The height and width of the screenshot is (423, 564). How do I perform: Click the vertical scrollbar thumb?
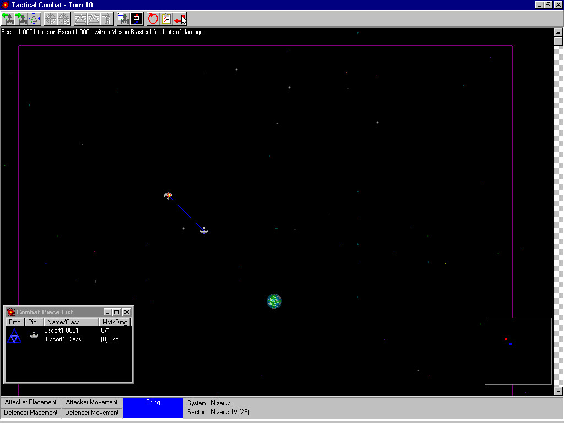558,41
